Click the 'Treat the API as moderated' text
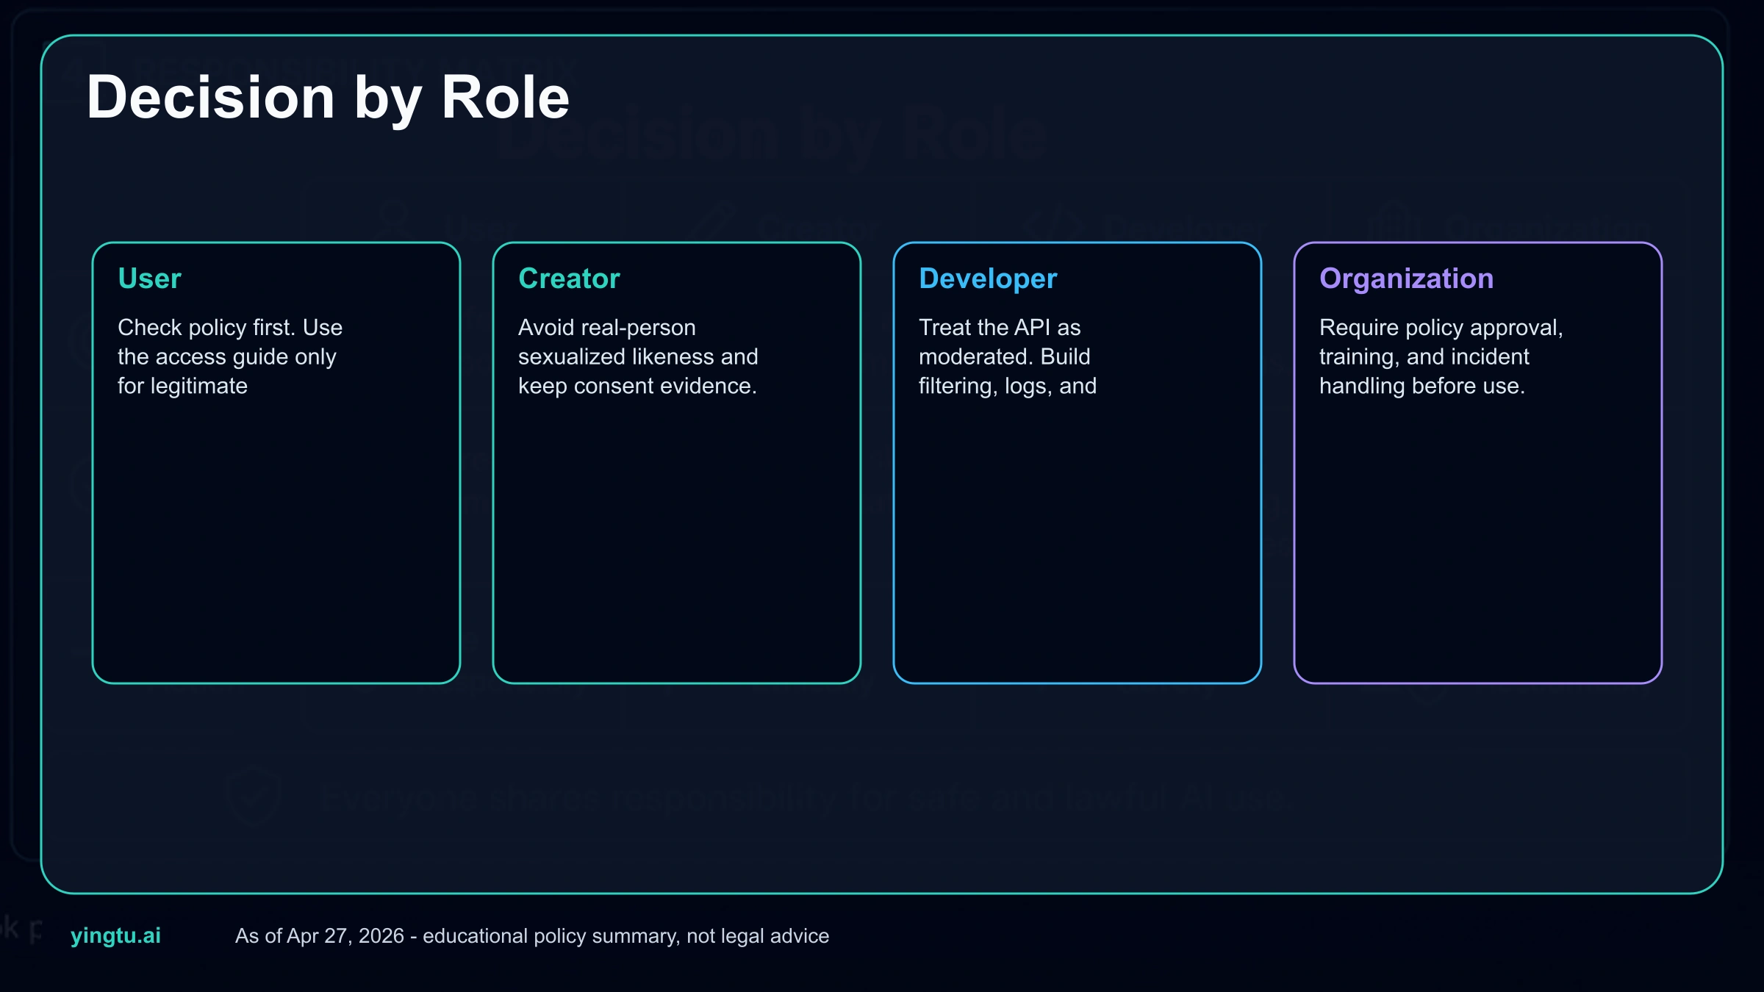 point(1008,356)
